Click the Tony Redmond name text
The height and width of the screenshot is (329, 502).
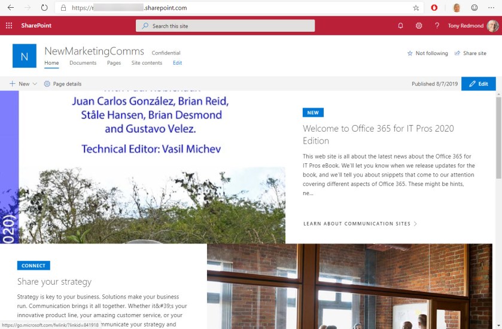[466, 26]
